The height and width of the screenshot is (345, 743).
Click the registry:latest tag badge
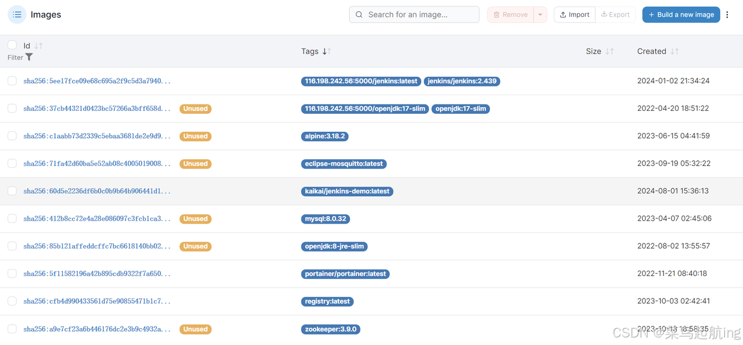coord(327,301)
